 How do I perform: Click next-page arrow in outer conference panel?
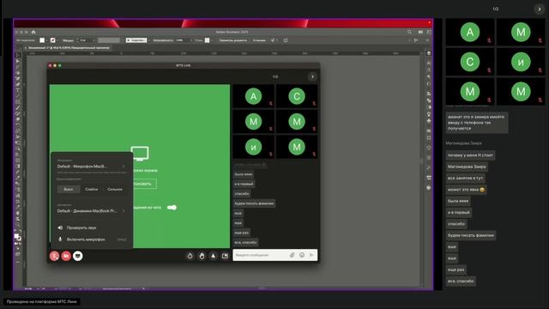540,9
